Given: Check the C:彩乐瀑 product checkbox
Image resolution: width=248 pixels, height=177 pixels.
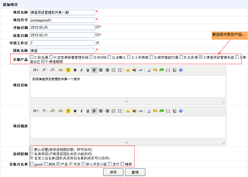Looking at the screenshot, I should pos(32,57).
